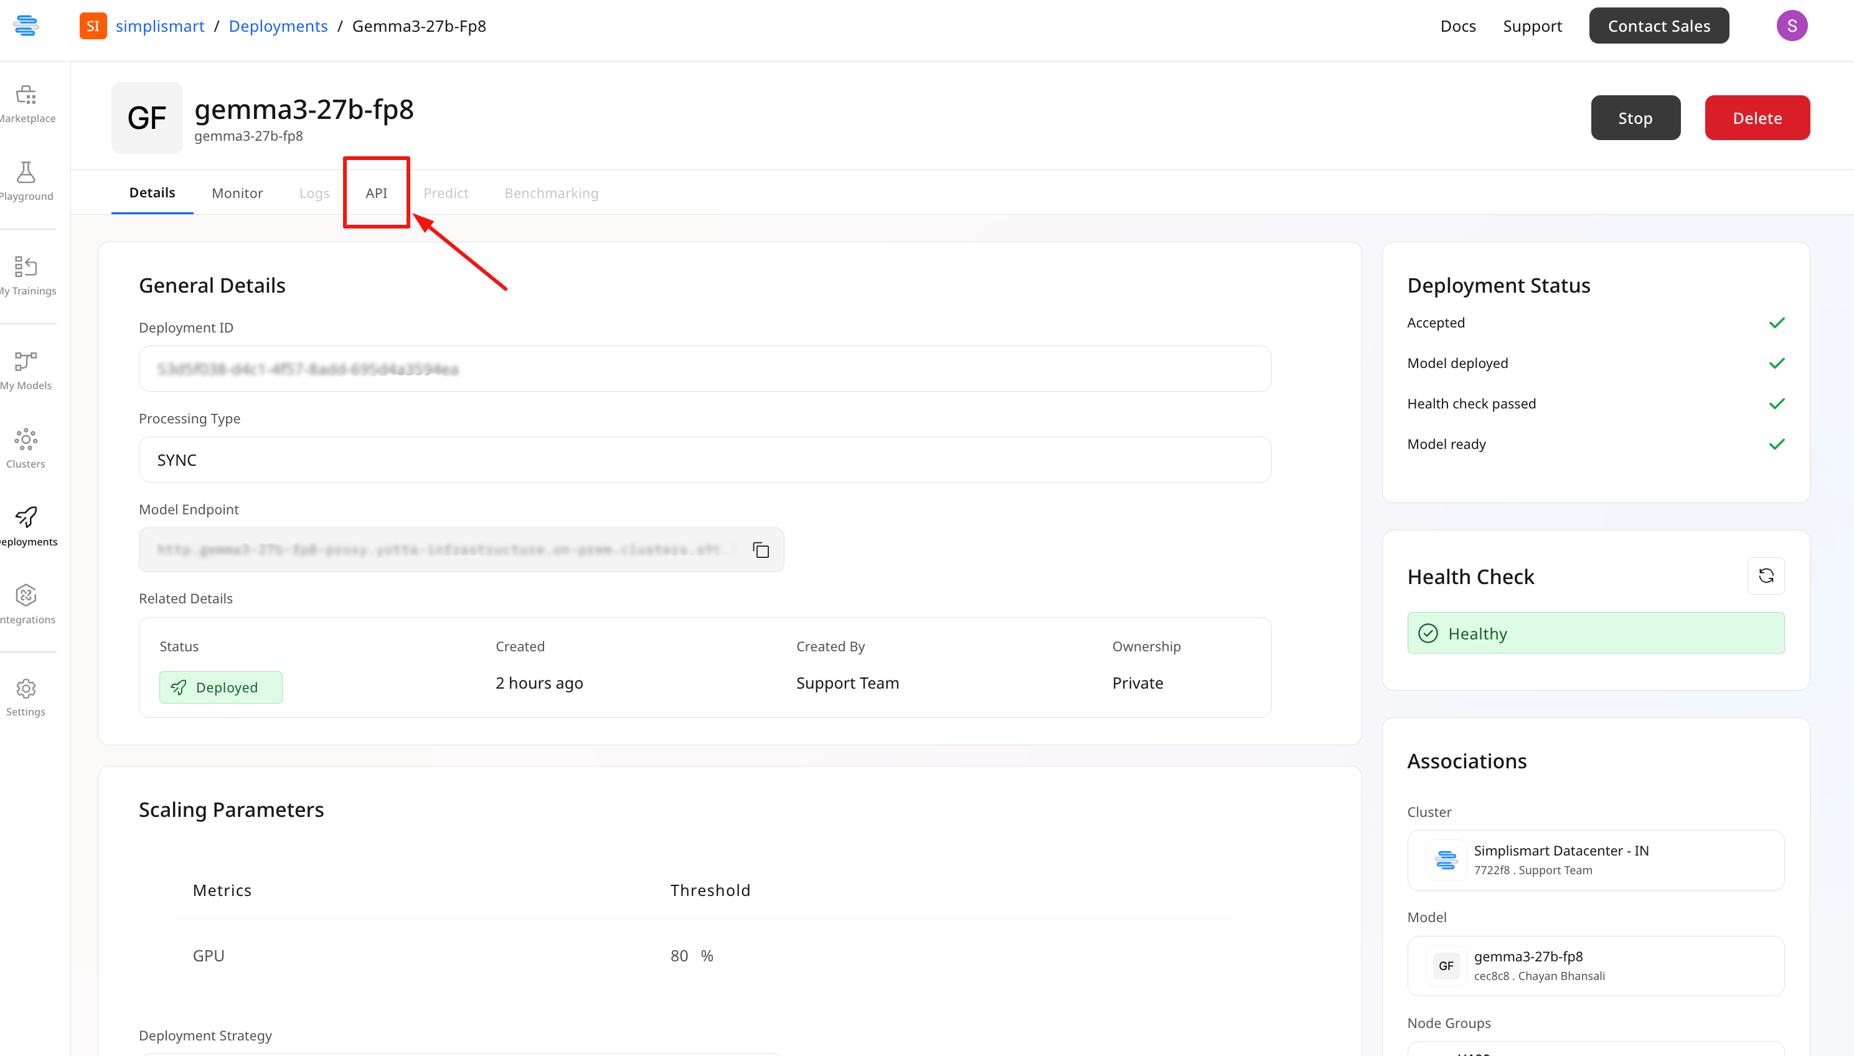Open the user avatar menu
1854x1056 pixels.
[1791, 26]
